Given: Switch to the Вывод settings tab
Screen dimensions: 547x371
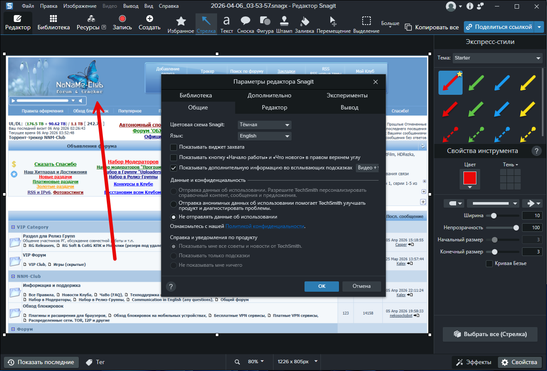Looking at the screenshot, I should (349, 108).
